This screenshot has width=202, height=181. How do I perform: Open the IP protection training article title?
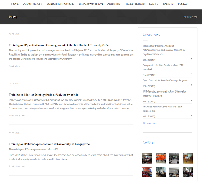(60, 45)
